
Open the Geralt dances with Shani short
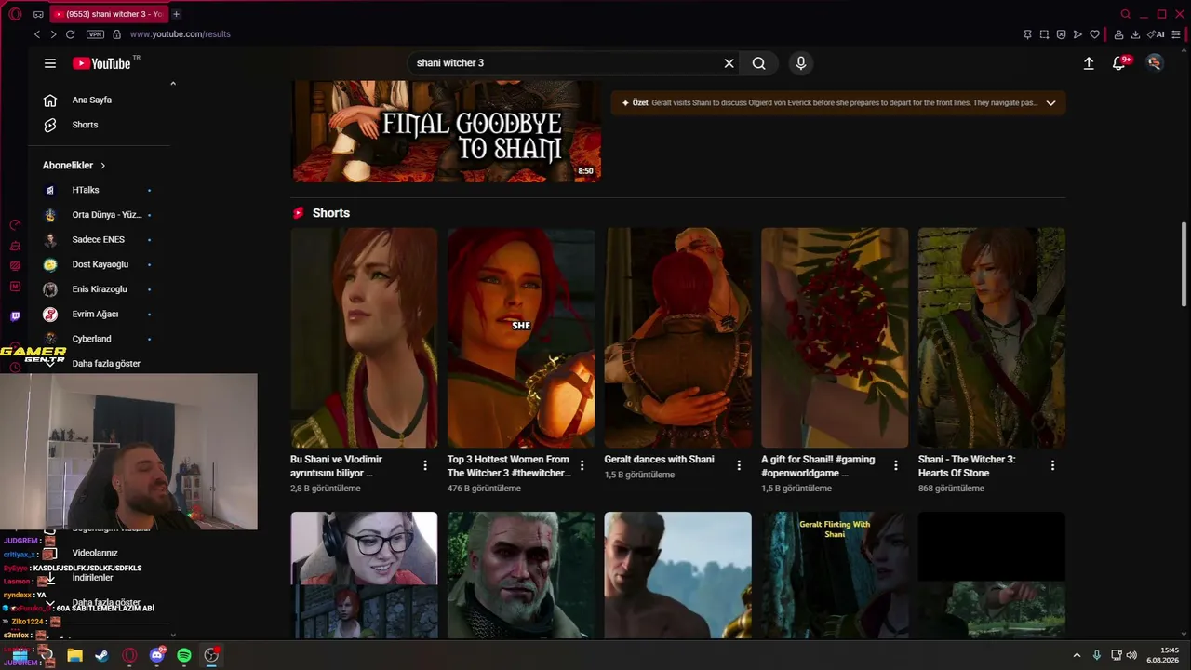(x=677, y=338)
